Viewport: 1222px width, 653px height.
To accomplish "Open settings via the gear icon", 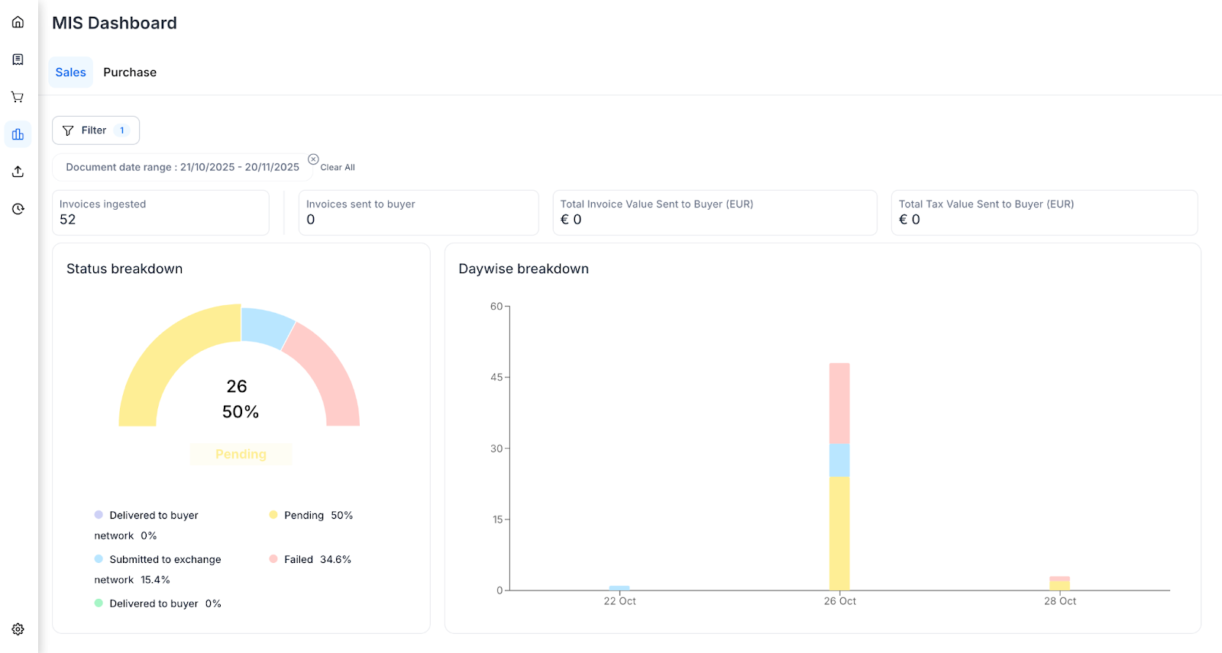I will (x=18, y=629).
